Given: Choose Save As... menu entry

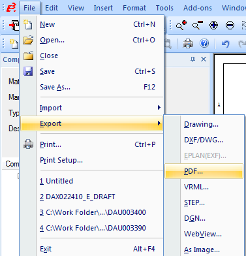Looking at the screenshot, I should click(x=91, y=87).
